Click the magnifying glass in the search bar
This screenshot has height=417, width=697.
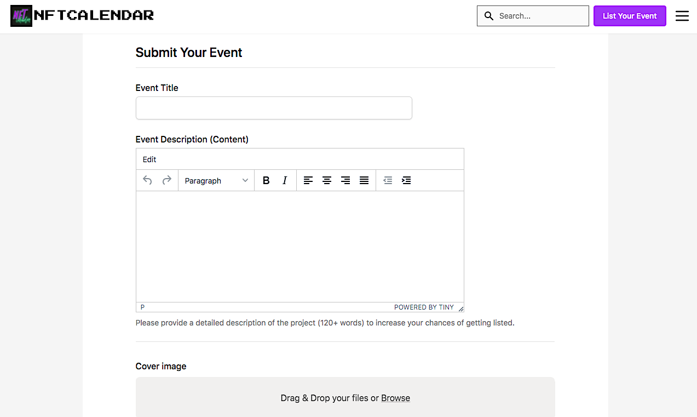coord(488,16)
